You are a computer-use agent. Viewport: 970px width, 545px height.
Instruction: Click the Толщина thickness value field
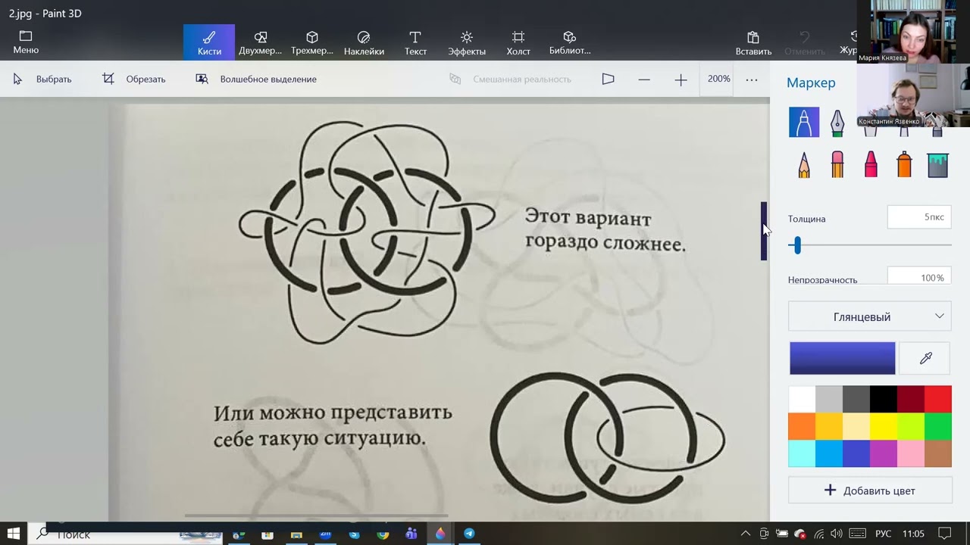(919, 217)
